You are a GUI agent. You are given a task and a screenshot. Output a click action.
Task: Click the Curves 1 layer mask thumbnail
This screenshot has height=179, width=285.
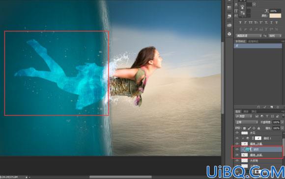(258, 138)
